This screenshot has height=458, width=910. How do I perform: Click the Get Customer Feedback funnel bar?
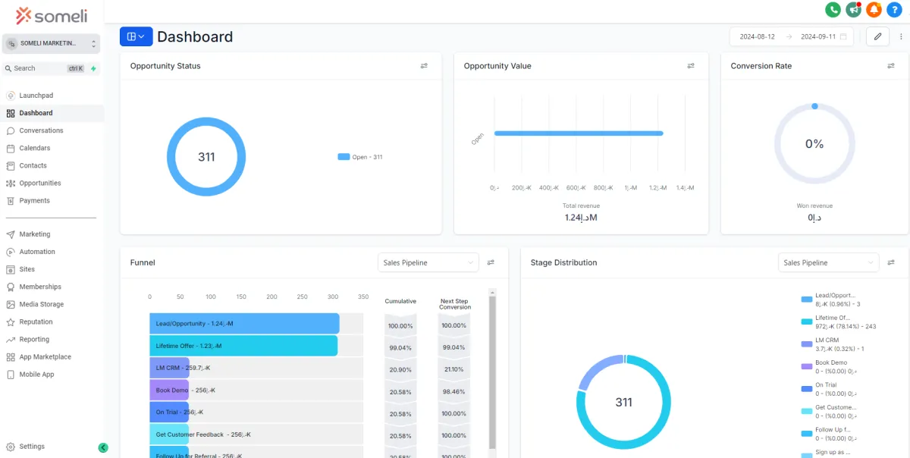[x=169, y=434]
